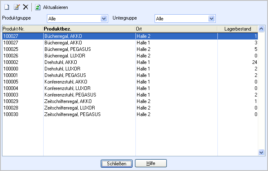Image resolution: width=268 pixels, height=171 pixels.
Task: Click the Ort column header
Action: pyautogui.click(x=176, y=29)
